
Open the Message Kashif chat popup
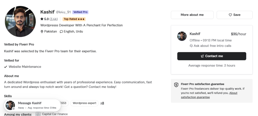33,105
